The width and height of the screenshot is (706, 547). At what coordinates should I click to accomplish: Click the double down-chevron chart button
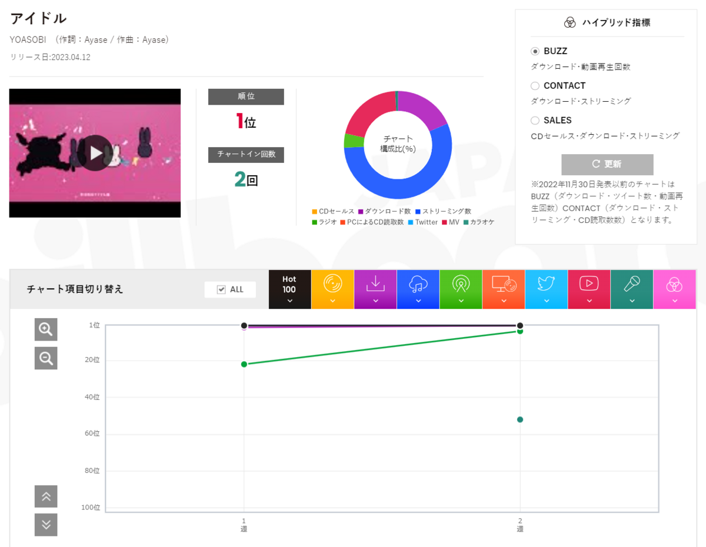click(46, 525)
